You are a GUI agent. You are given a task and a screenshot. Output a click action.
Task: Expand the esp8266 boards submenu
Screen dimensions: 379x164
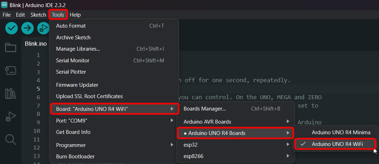pos(236,156)
